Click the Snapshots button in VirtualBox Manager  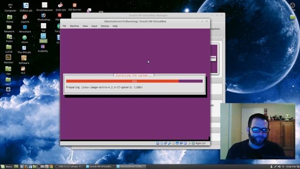[215, 29]
